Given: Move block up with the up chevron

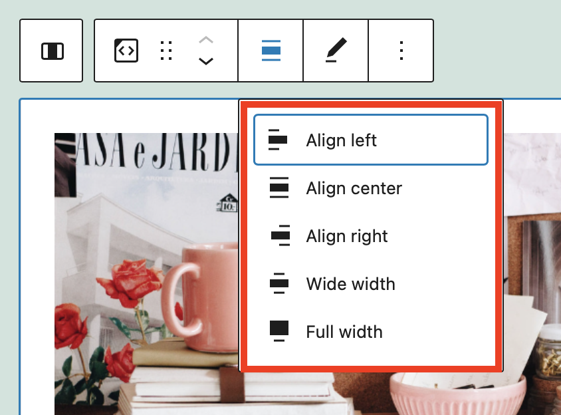Looking at the screenshot, I should click(x=206, y=40).
